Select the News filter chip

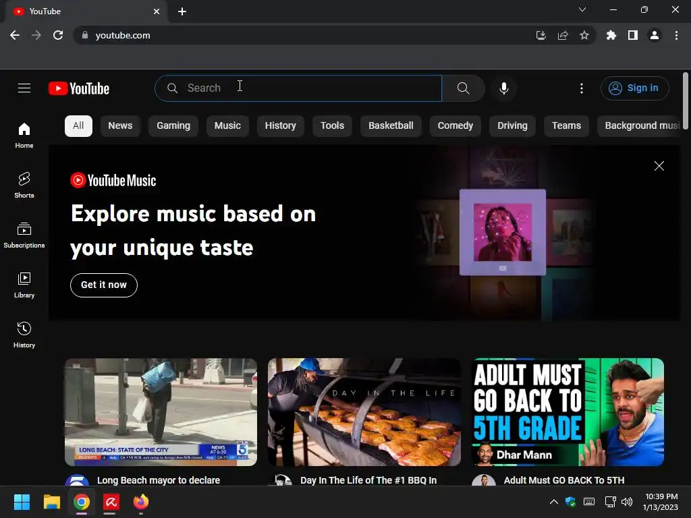coord(120,125)
